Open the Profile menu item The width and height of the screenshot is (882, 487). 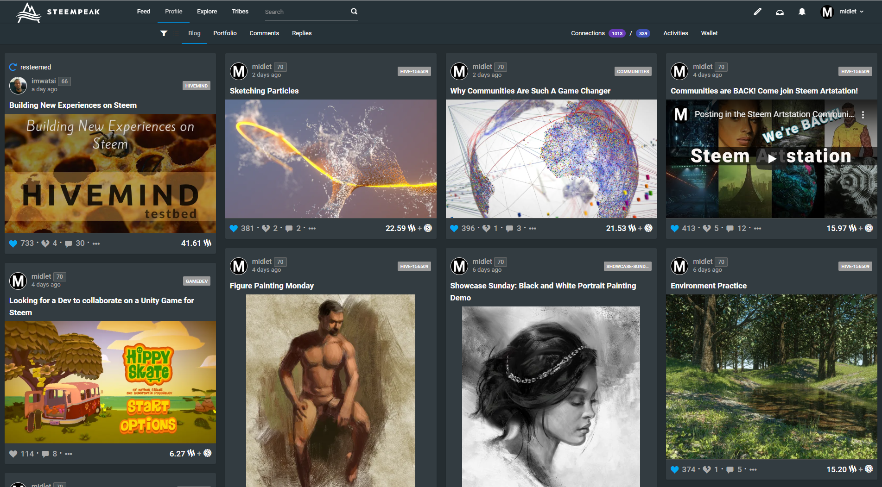pyautogui.click(x=174, y=12)
